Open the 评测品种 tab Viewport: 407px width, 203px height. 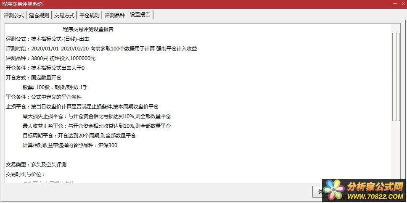[115, 15]
